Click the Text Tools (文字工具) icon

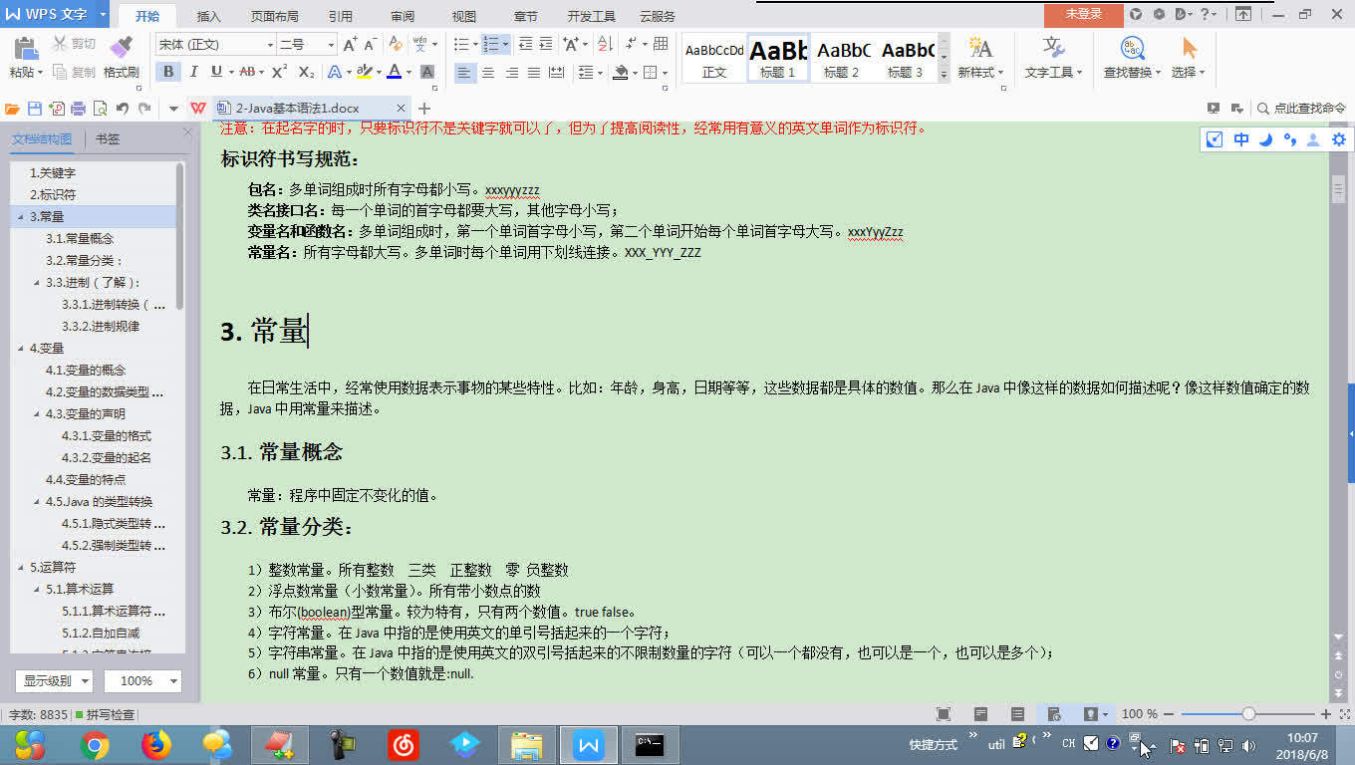[1054, 48]
